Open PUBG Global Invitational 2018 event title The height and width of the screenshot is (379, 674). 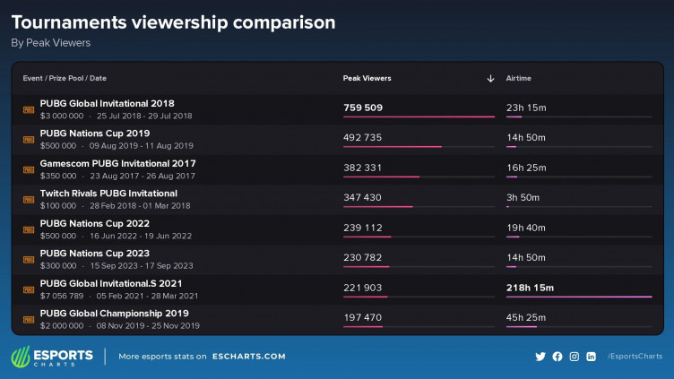tap(107, 104)
